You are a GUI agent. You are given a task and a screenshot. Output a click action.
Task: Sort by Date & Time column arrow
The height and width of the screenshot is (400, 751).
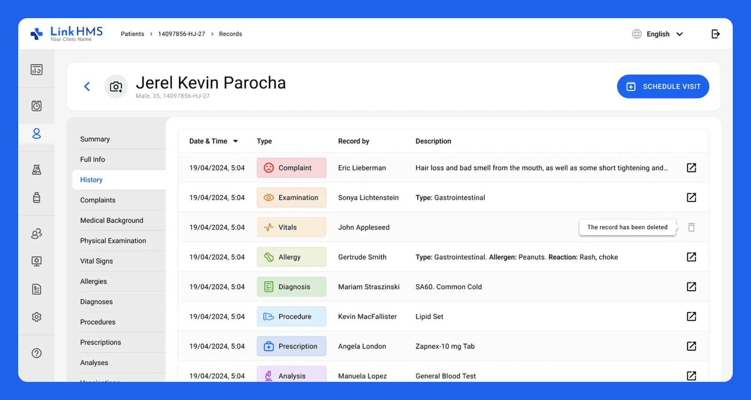236,141
